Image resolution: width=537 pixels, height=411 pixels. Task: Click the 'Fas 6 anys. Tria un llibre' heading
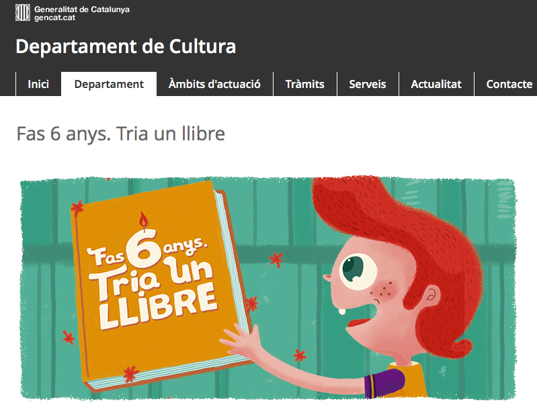pyautogui.click(x=120, y=134)
